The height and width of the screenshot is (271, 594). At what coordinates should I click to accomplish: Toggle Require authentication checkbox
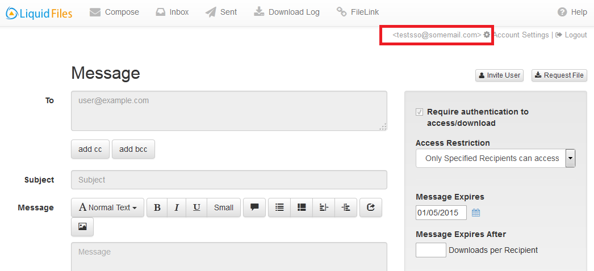419,112
